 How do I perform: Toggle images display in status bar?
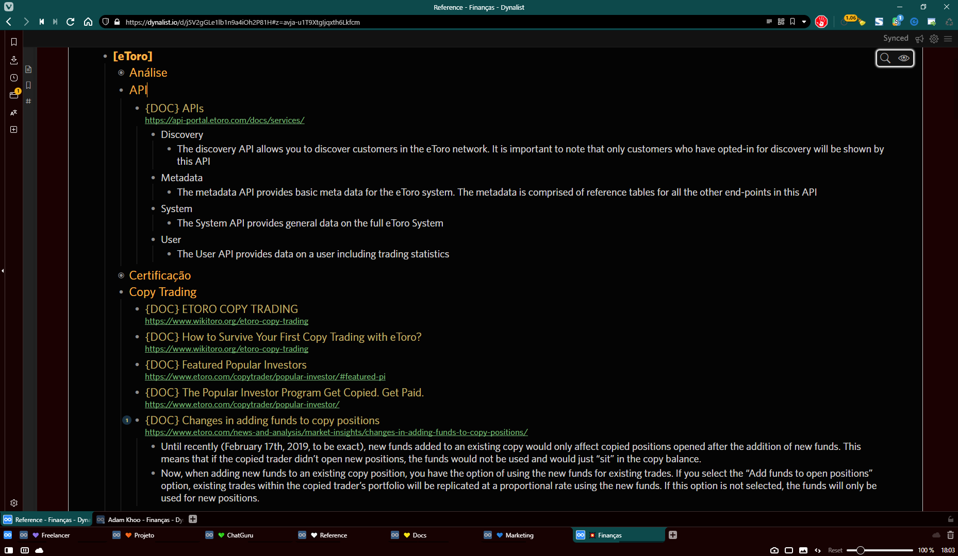coord(803,550)
